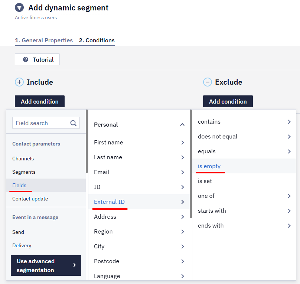
Task: Click the left panel scrollbar
Action: pyautogui.click(x=87, y=141)
